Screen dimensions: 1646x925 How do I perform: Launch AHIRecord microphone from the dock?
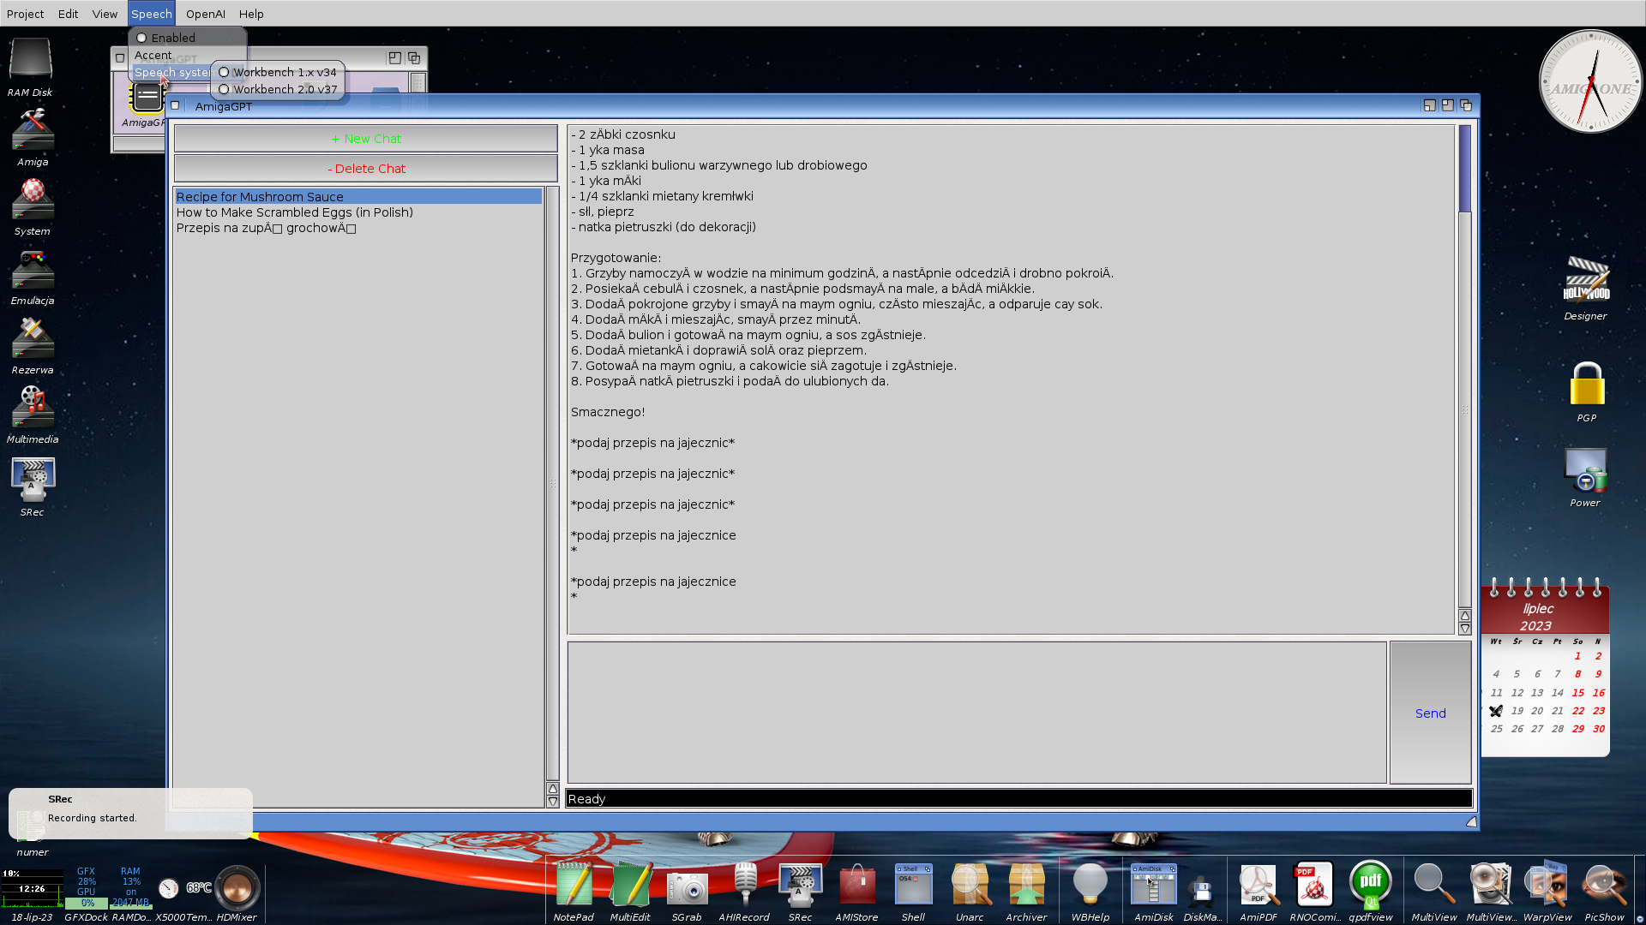744,885
